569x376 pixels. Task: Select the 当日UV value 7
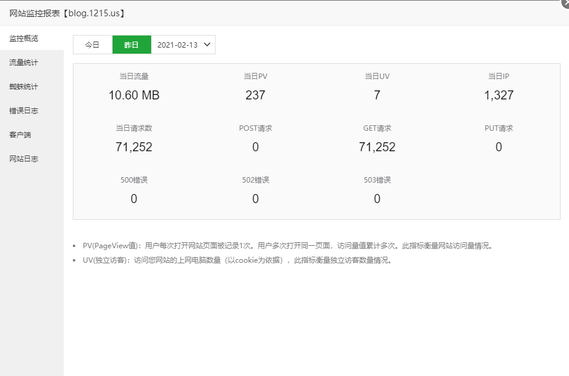pos(377,95)
